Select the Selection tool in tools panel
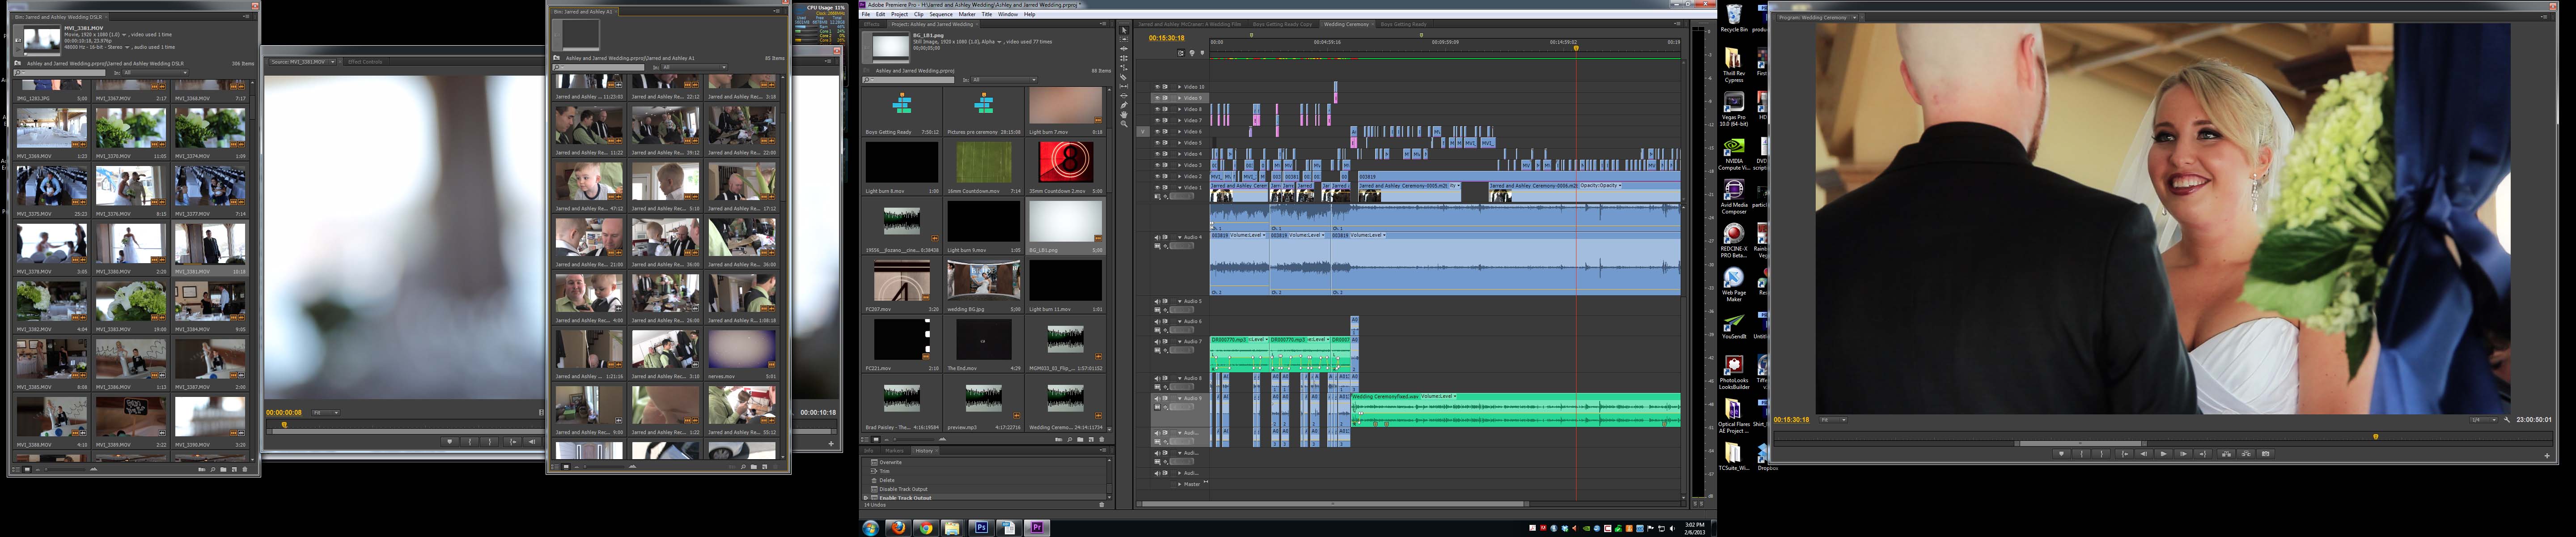The width and height of the screenshot is (2576, 537). point(1124,30)
